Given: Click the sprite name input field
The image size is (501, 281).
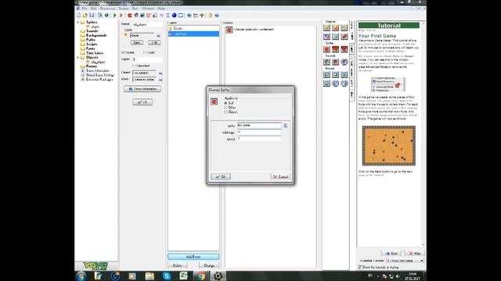Looking at the screenshot, I should point(259,126).
